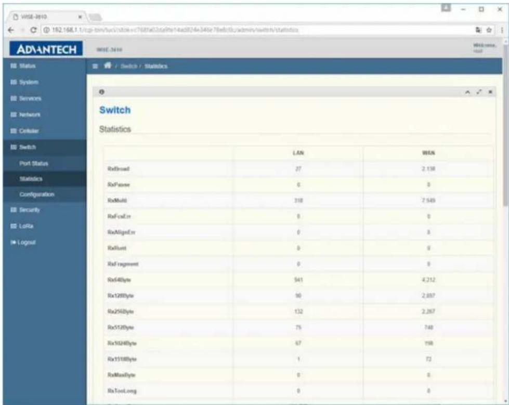Click the Advantech logo
The image size is (509, 405).
(46, 49)
